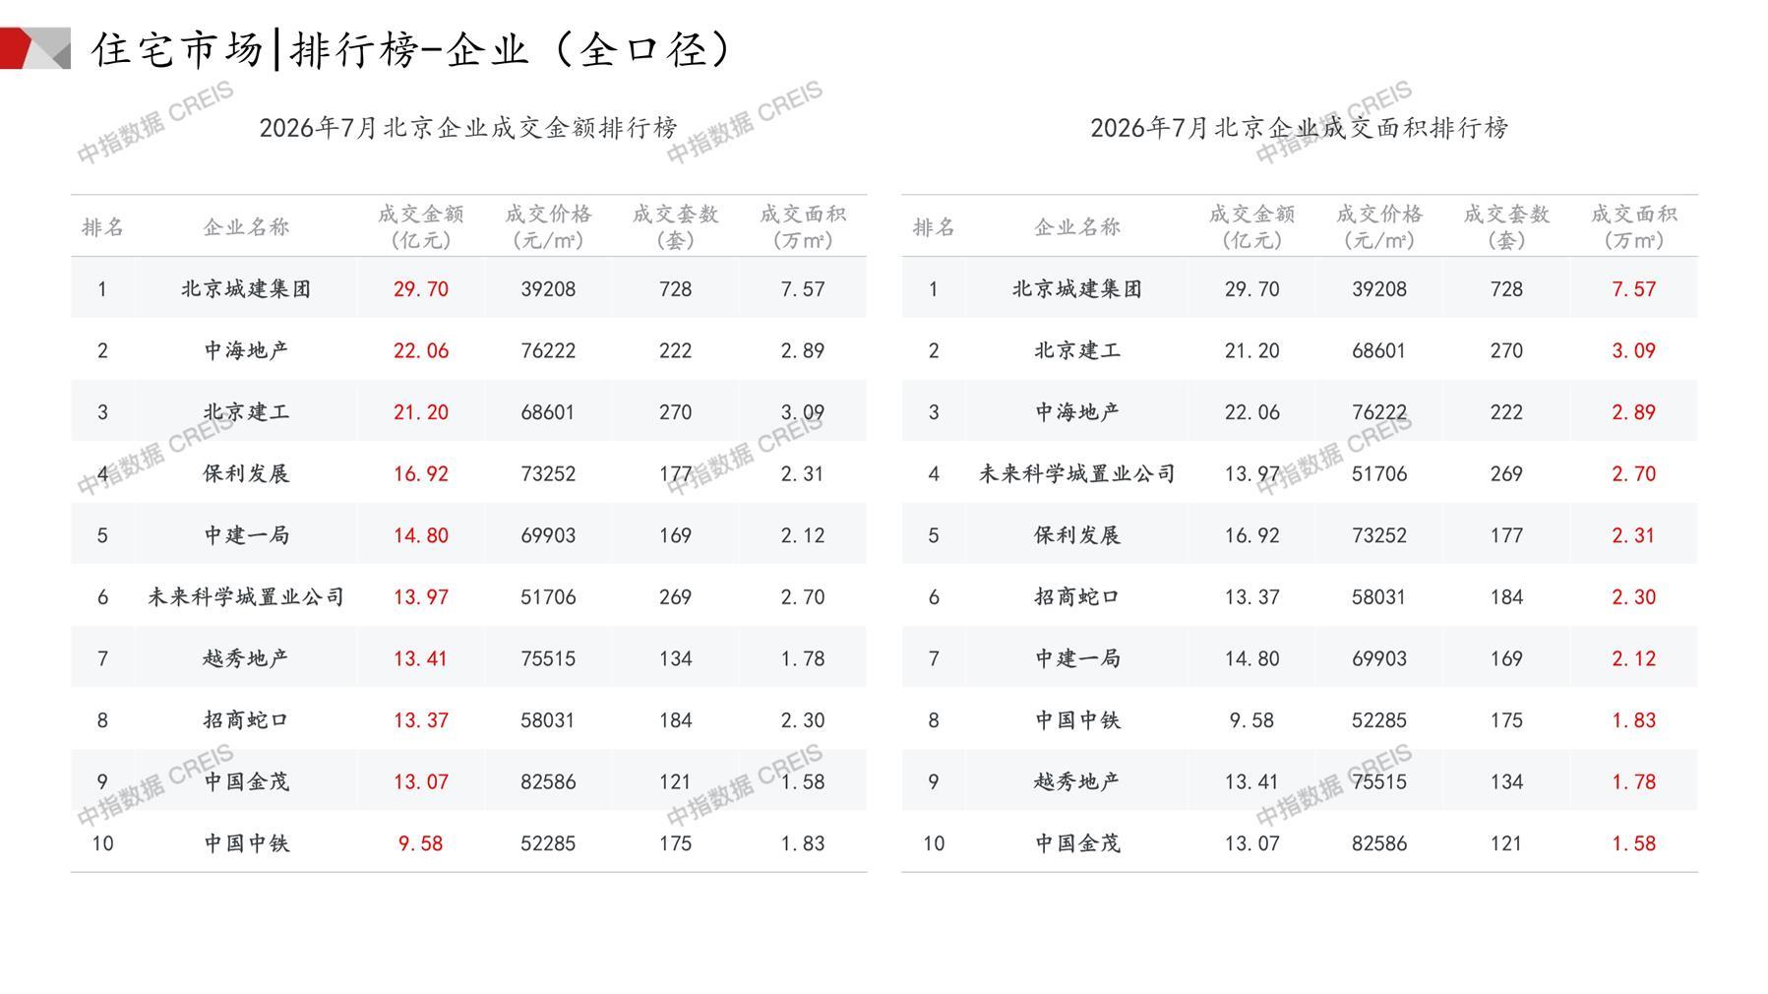This screenshot has width=1768, height=994.
Task: Click red 21.20 in the 成交金额排行榜 table
Action: [421, 412]
